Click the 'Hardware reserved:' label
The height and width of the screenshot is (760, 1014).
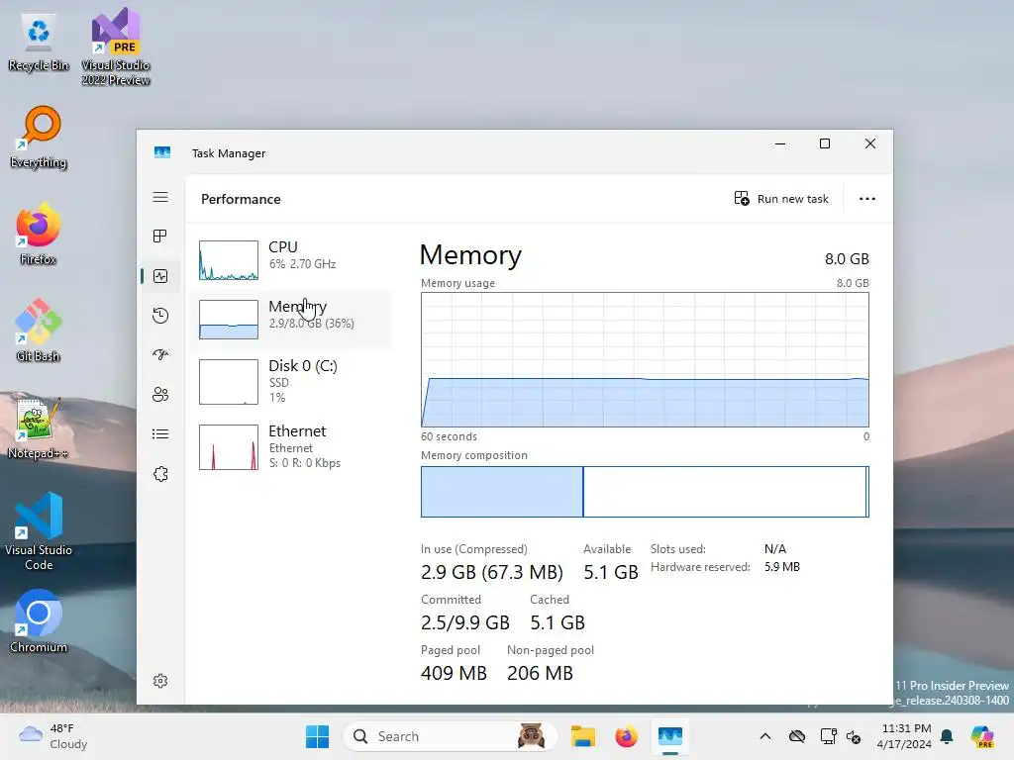(x=700, y=567)
